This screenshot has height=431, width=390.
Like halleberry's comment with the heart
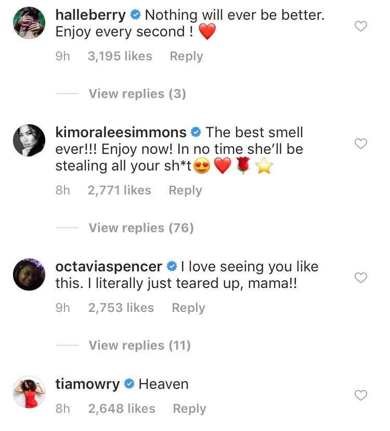[360, 26]
